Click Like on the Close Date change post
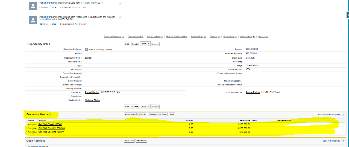The image size is (349, 147). pos(54,8)
